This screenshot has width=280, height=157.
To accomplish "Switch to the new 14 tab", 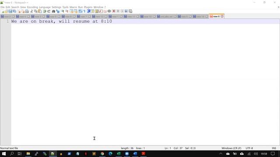I will coord(200,17).
